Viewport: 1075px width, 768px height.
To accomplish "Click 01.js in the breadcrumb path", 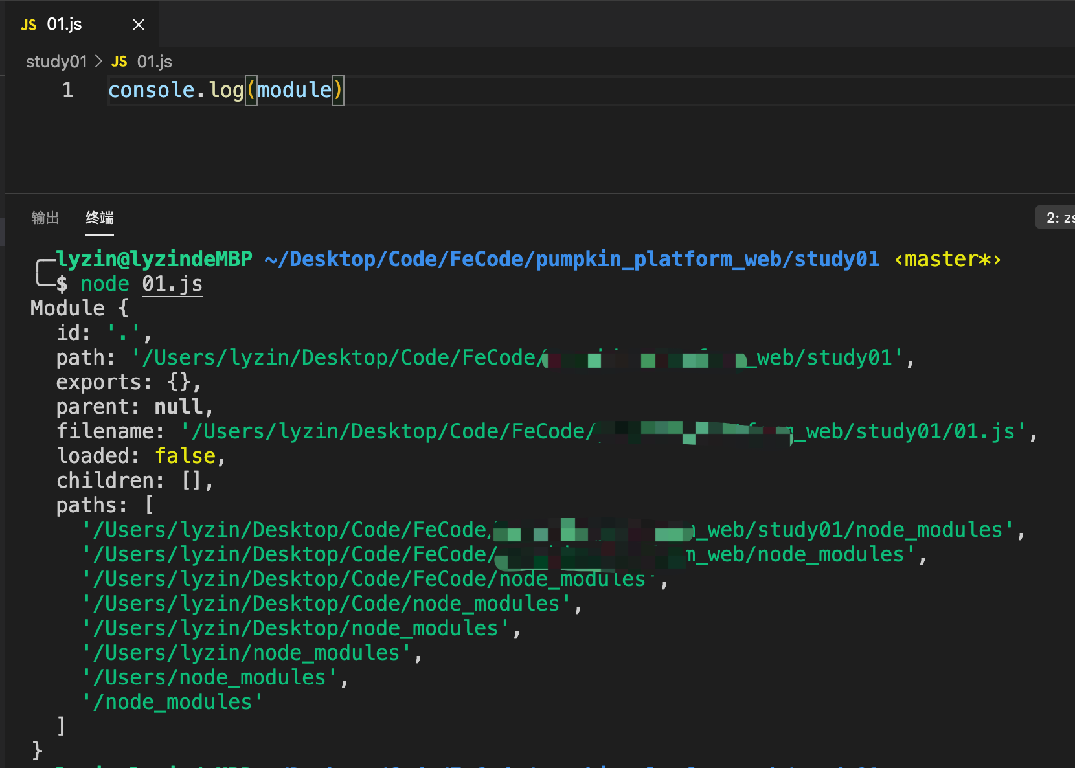I will tap(155, 62).
